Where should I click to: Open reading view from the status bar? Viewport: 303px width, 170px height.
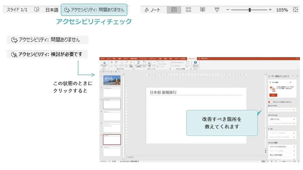pos(203,9)
